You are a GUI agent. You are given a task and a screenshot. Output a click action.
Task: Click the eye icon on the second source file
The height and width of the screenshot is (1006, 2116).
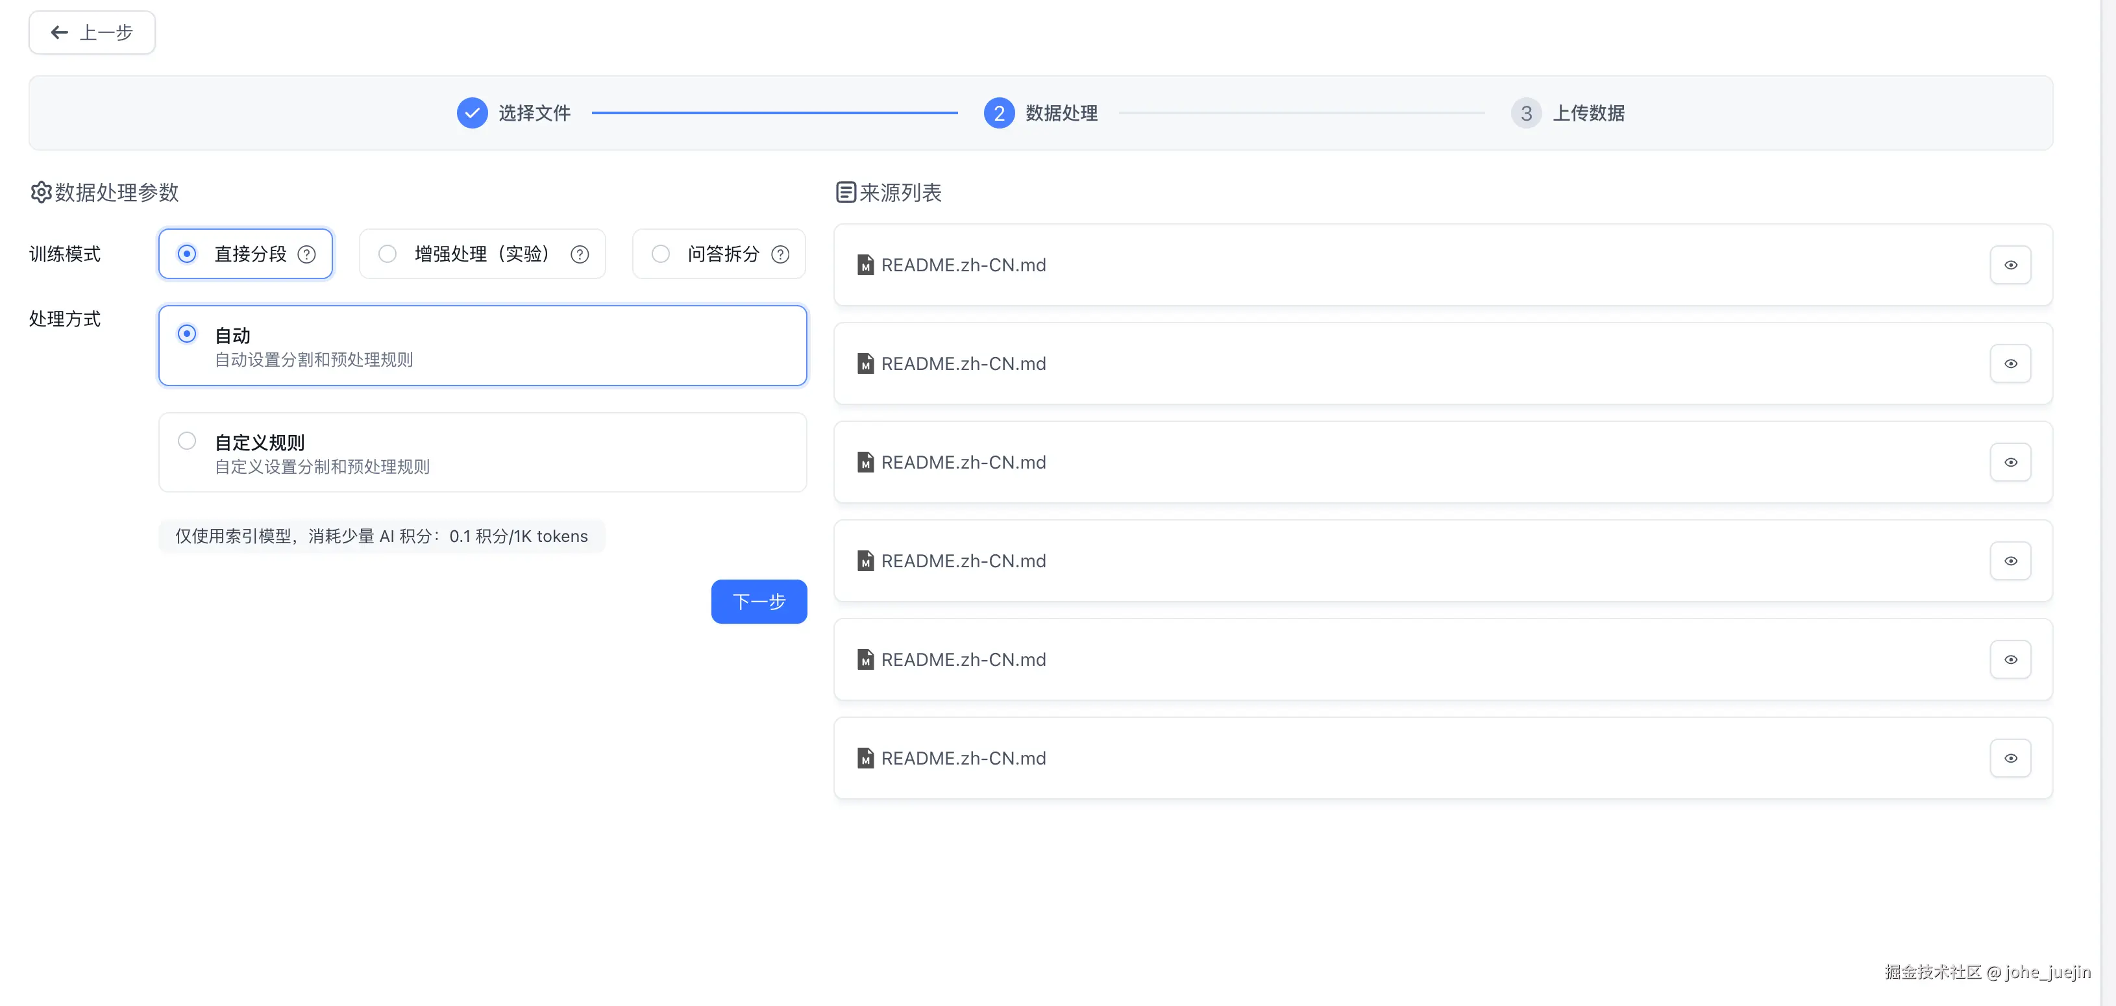pyautogui.click(x=2010, y=364)
